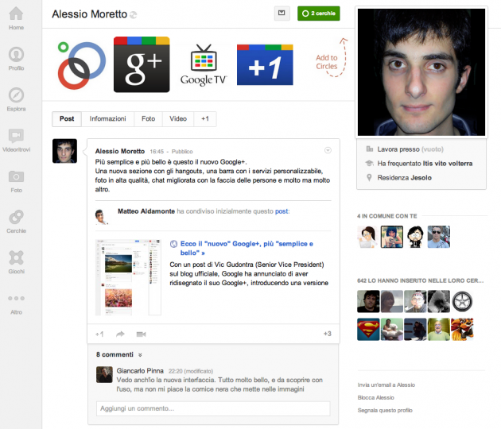Open the Superman logo follower avatar
Screen dimensions: 501x429
coord(368,330)
